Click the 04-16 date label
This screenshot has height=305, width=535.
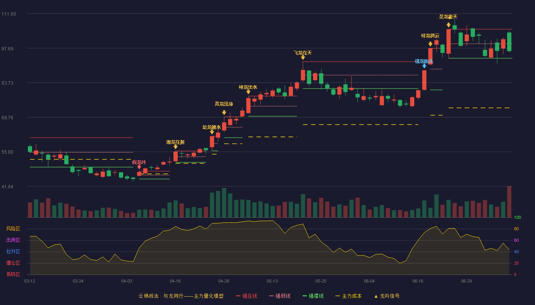(x=175, y=281)
